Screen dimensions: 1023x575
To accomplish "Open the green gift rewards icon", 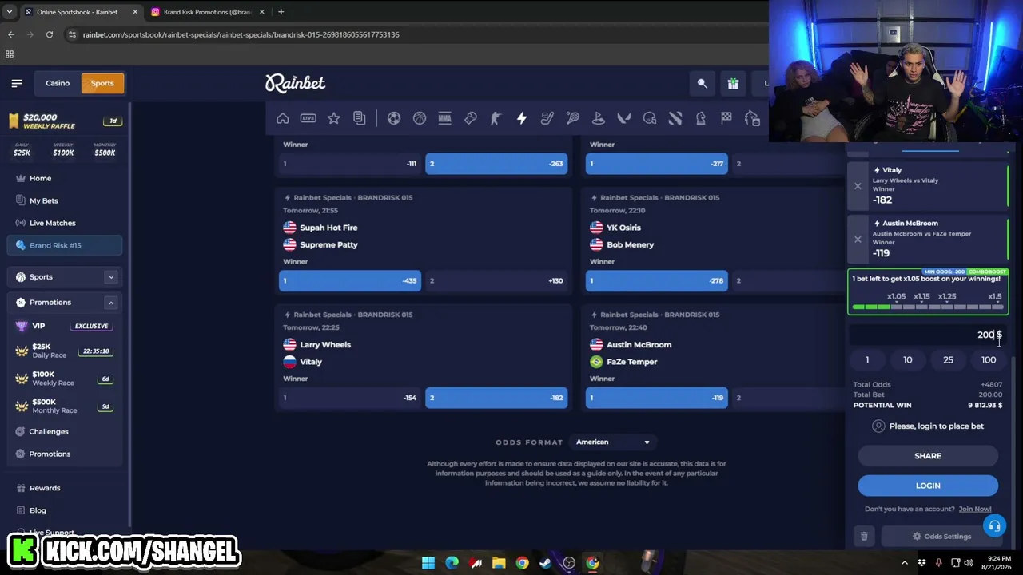I will 733,83.
